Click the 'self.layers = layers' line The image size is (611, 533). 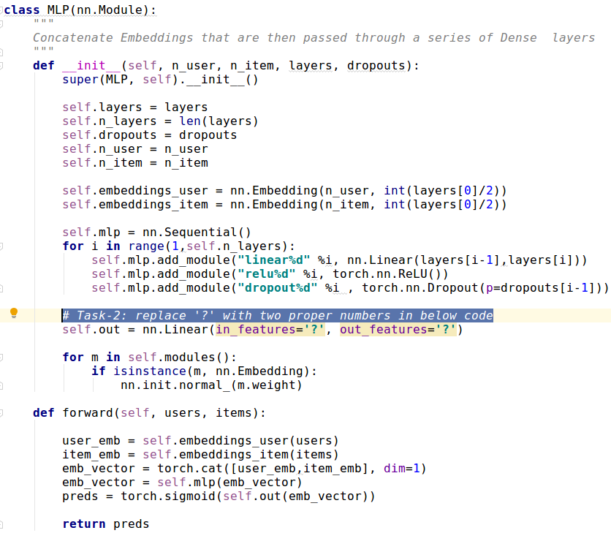134,107
